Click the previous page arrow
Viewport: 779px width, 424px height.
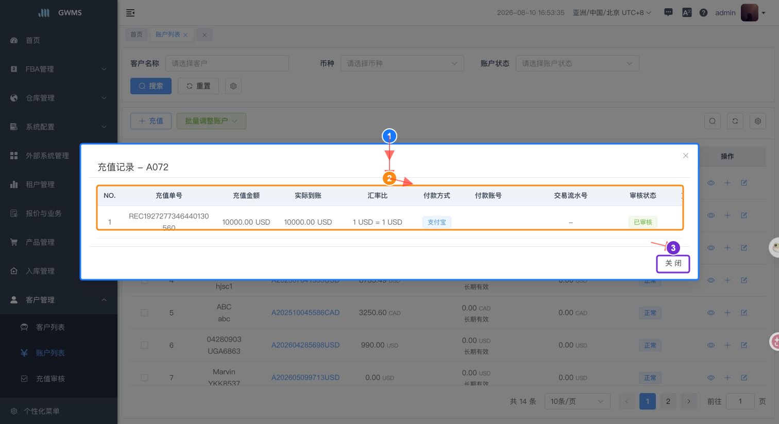[627, 401]
